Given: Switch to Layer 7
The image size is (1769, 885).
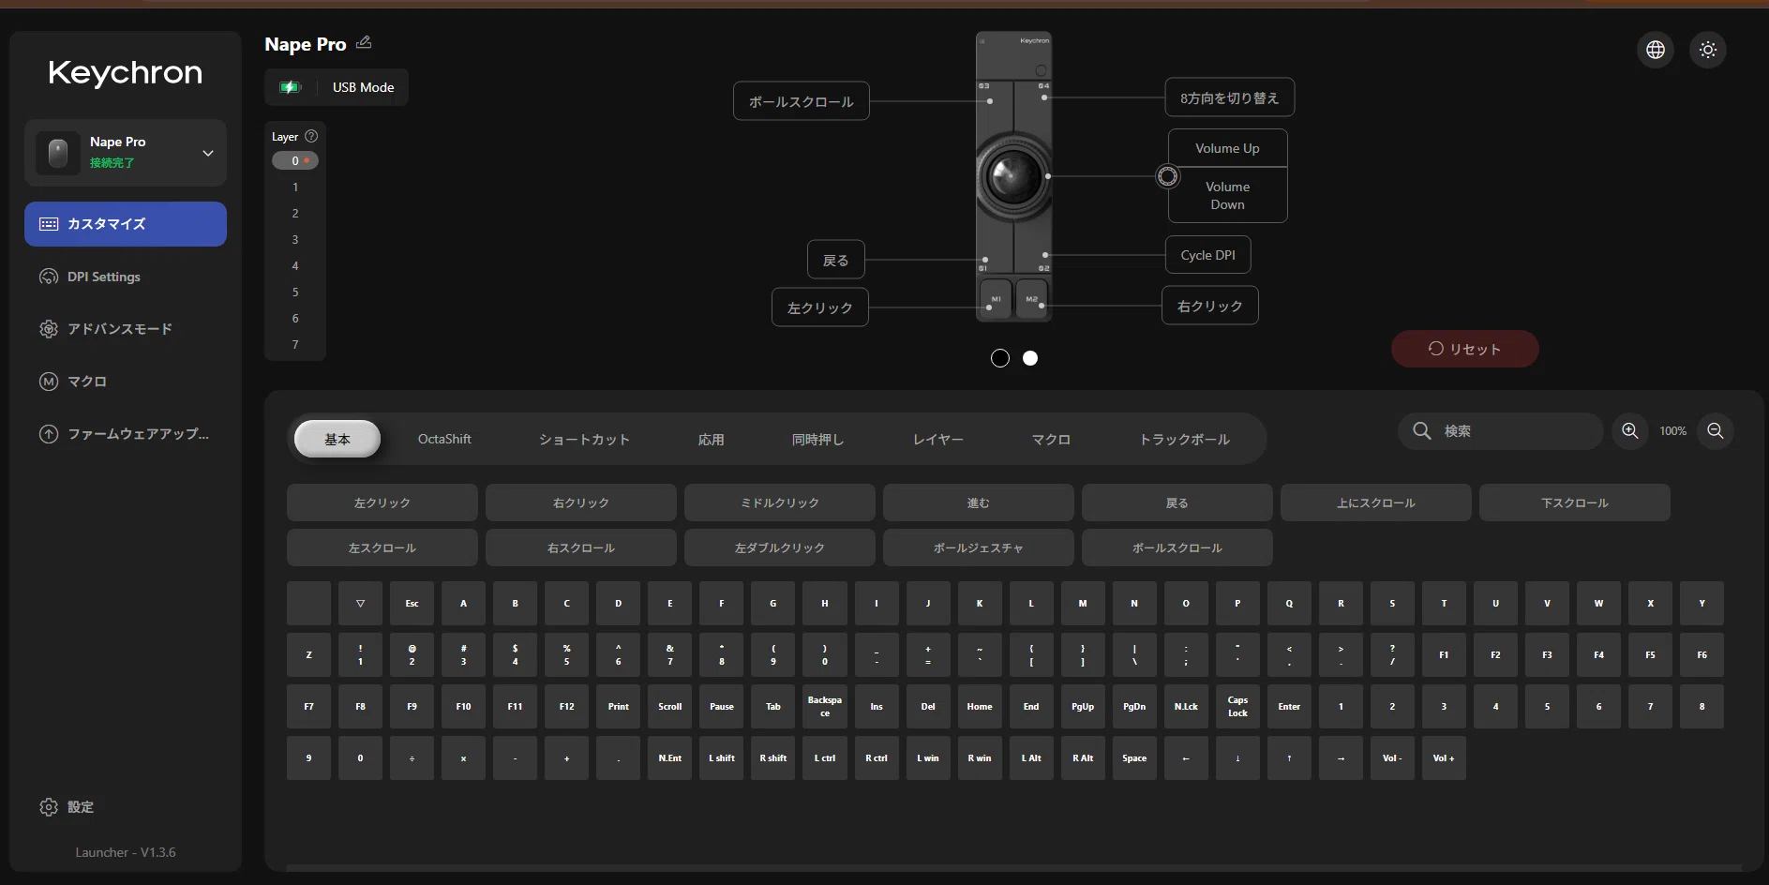Looking at the screenshot, I should (x=295, y=345).
